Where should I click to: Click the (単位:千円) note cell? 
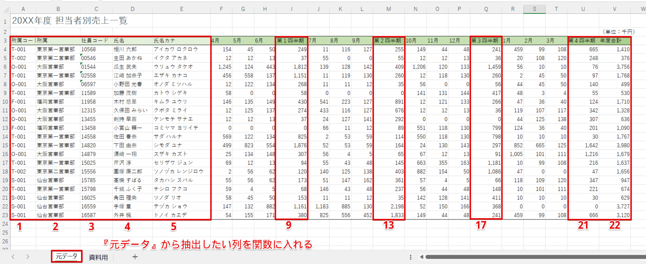pyautogui.click(x=618, y=32)
